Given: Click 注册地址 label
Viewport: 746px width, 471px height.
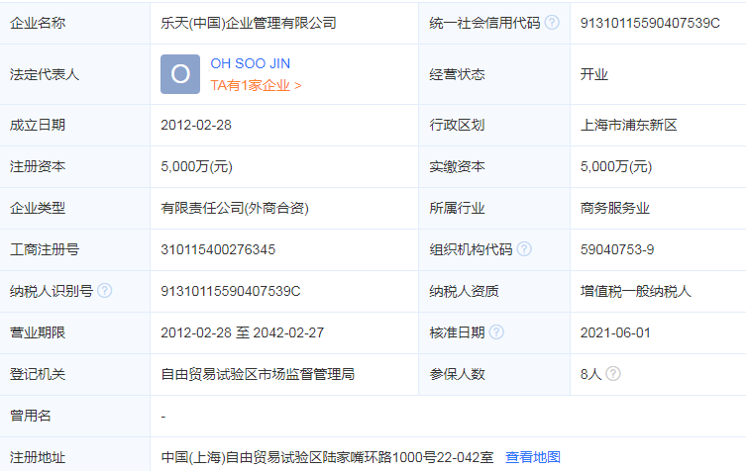Looking at the screenshot, I should pyautogui.click(x=38, y=457).
